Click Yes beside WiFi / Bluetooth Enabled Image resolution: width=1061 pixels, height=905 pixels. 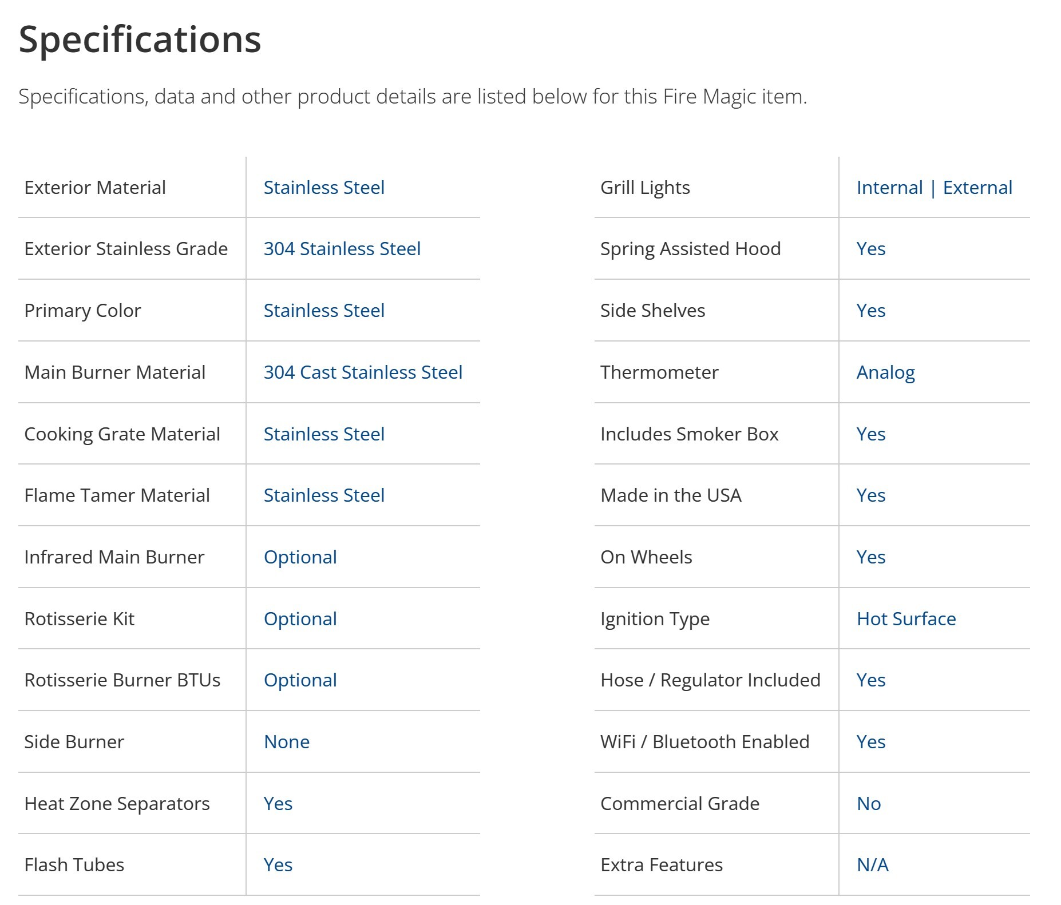pos(870,742)
